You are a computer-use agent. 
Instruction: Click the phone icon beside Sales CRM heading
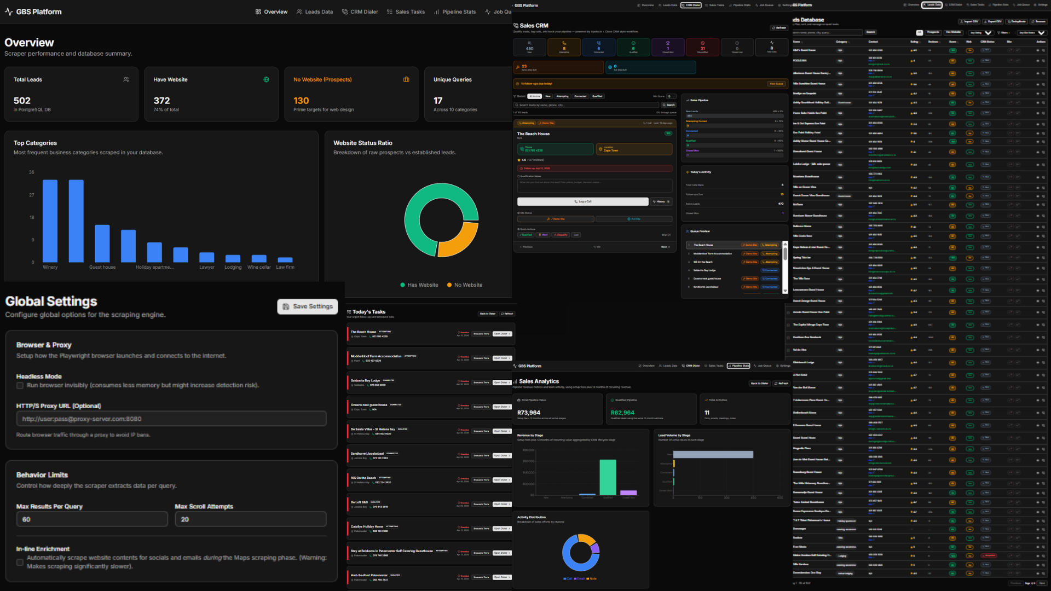coord(516,26)
